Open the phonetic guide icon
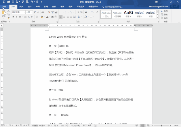The height and width of the screenshot is (127, 181). (53, 12)
